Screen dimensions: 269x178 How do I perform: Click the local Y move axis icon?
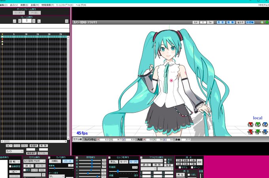pyautogui.click(x=258, y=132)
